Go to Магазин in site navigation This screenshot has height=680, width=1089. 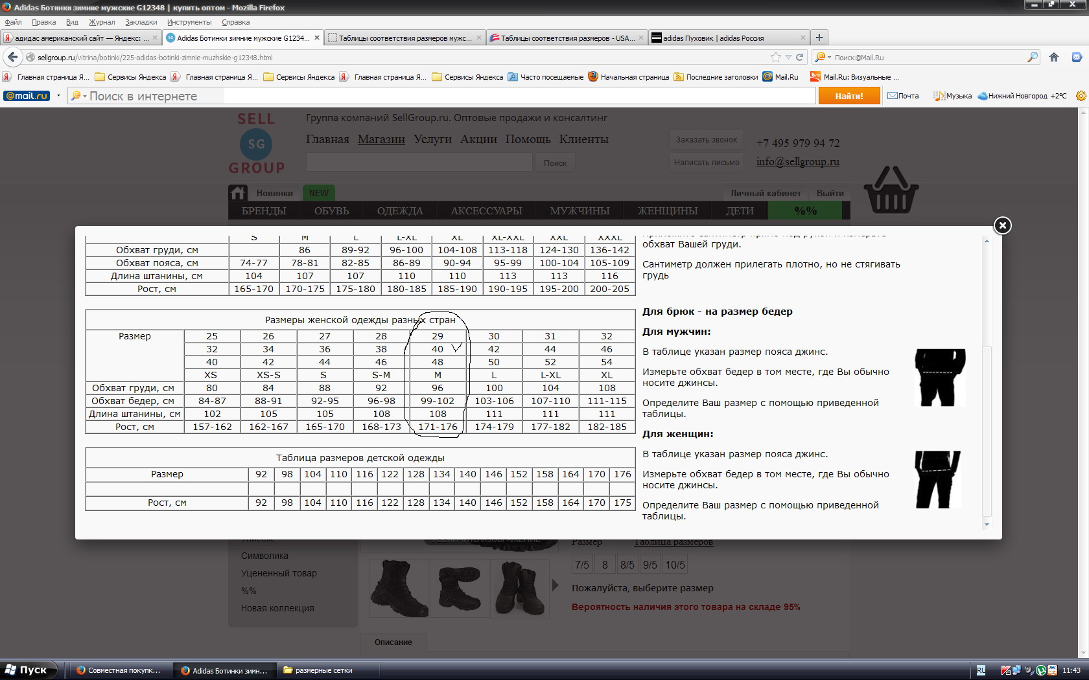(x=381, y=139)
